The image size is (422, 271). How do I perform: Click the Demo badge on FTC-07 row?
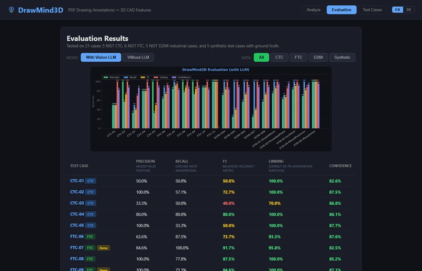pyautogui.click(x=103, y=248)
